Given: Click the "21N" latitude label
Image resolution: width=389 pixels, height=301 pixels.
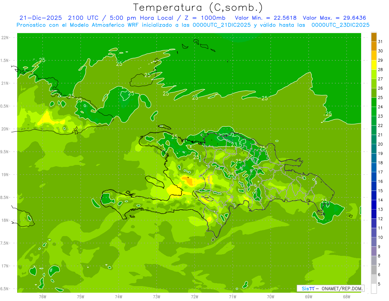Looking at the screenshot, I should click(x=5, y=83).
